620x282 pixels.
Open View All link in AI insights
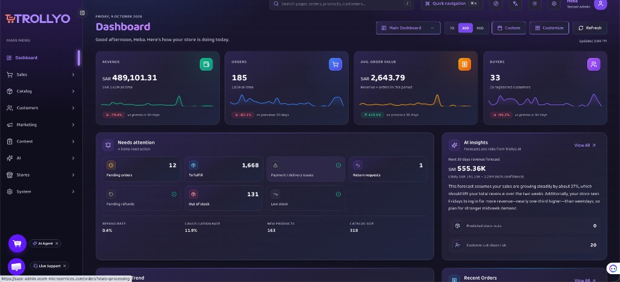tap(585, 145)
